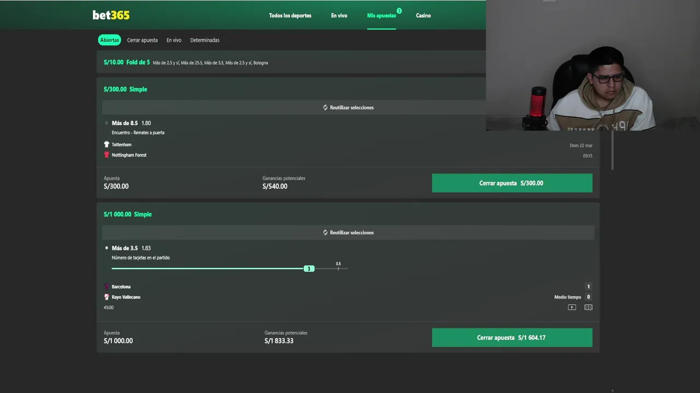The image size is (700, 393).
Task: Click the page vertical scrollbar
Action: [612, 150]
